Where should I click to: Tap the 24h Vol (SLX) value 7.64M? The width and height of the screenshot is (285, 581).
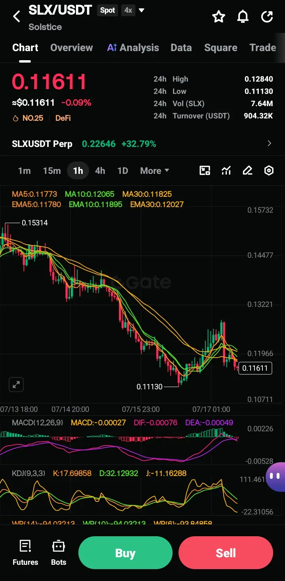[262, 104]
